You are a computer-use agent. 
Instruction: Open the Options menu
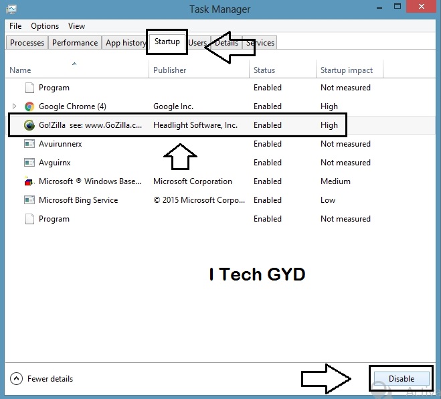pos(45,26)
